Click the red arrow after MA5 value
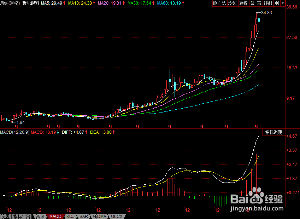Screen dimensions: 300x219 (x=64, y=3)
